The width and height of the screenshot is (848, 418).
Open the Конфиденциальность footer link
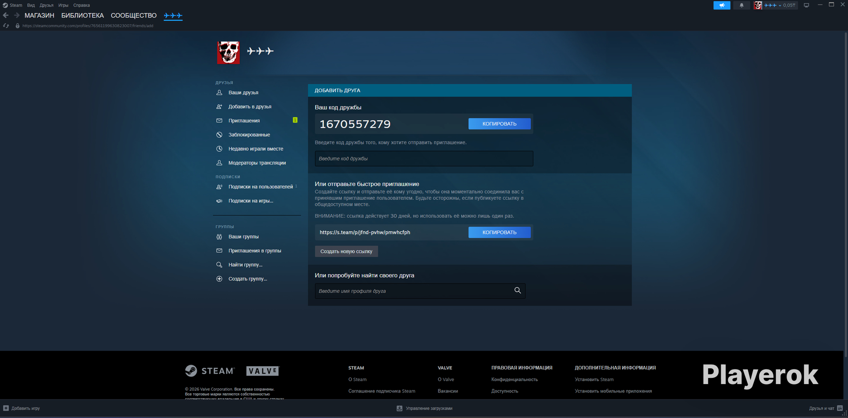coord(515,380)
